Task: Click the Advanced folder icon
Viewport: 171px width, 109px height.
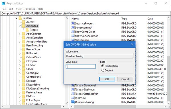Action: pyautogui.click(x=24, y=26)
